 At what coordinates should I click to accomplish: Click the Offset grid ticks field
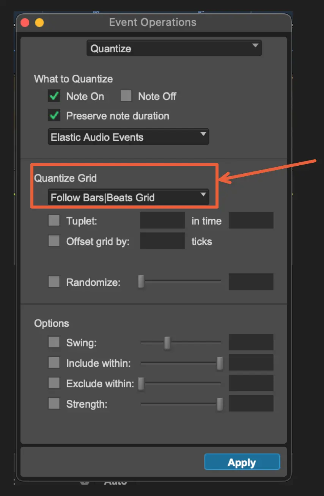(x=162, y=241)
